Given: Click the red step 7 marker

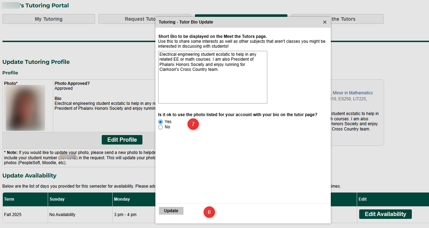Looking at the screenshot, I should pos(193,124).
